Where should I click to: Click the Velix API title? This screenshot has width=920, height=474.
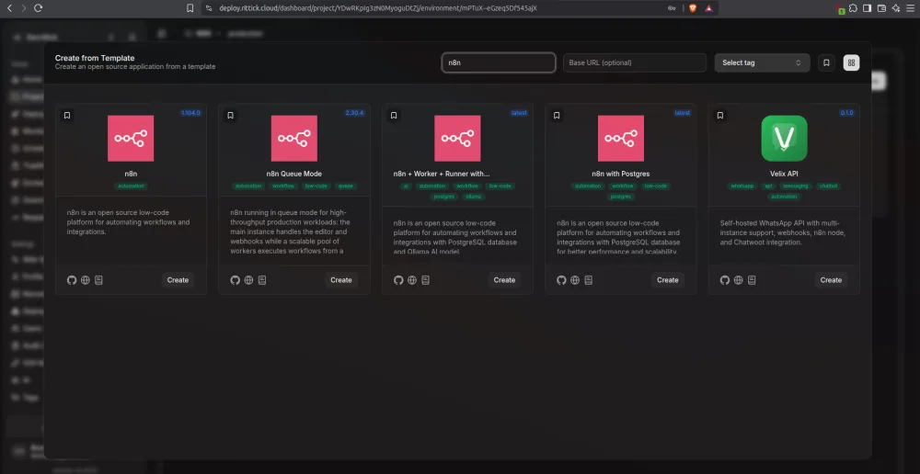[x=785, y=174]
